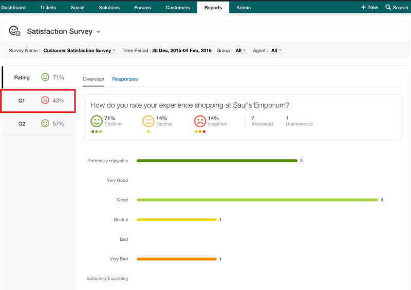Click the Search magnifier icon

388,7
